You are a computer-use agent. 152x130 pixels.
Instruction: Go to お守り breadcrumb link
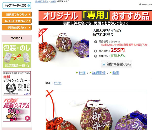pyautogui.click(x=53, y=1)
